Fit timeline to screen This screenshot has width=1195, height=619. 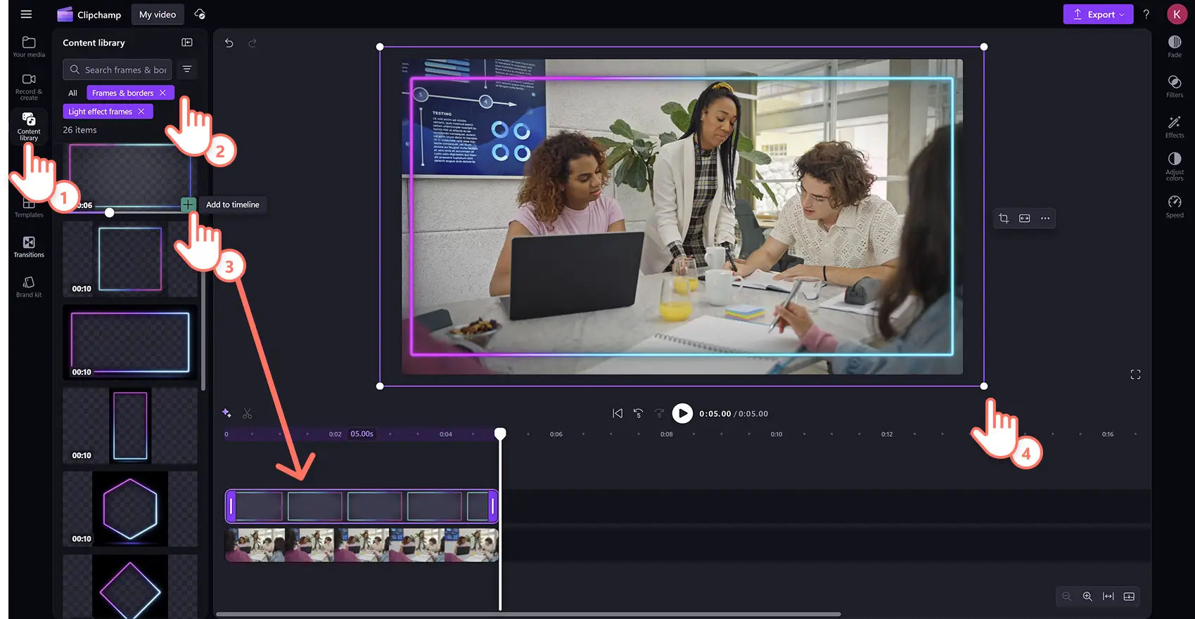1108,597
